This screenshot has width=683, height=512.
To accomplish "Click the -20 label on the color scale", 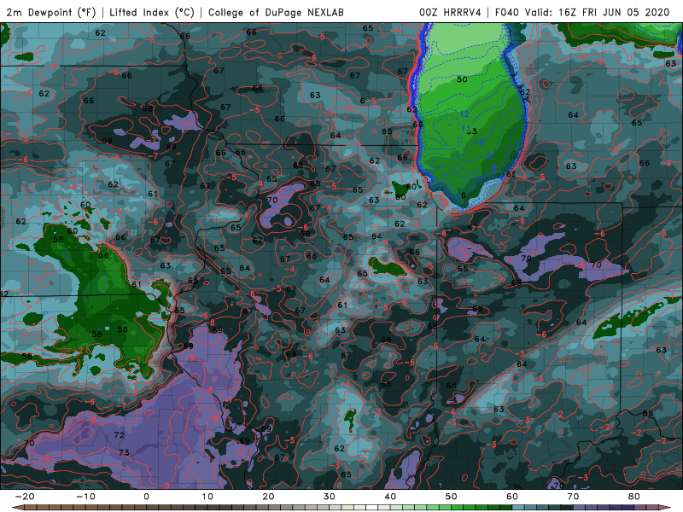I will click(25, 497).
